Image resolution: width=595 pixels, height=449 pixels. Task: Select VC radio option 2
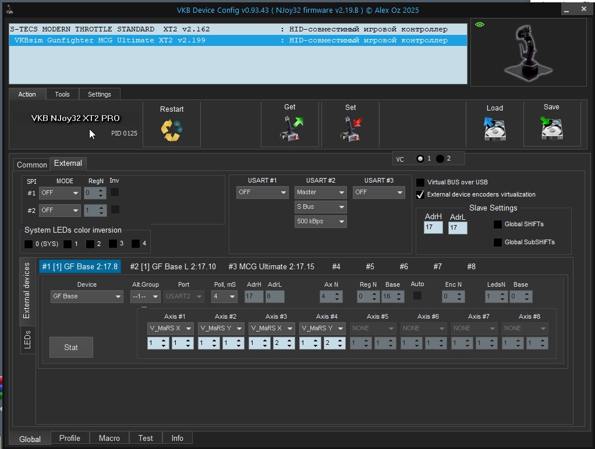(440, 159)
